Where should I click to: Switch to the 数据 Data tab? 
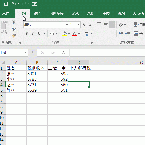click(x=91, y=13)
